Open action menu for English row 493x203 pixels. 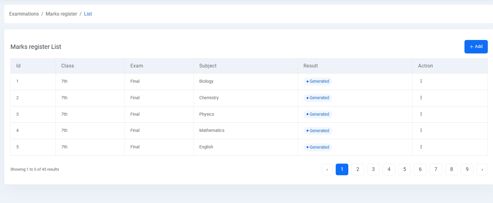(421, 147)
